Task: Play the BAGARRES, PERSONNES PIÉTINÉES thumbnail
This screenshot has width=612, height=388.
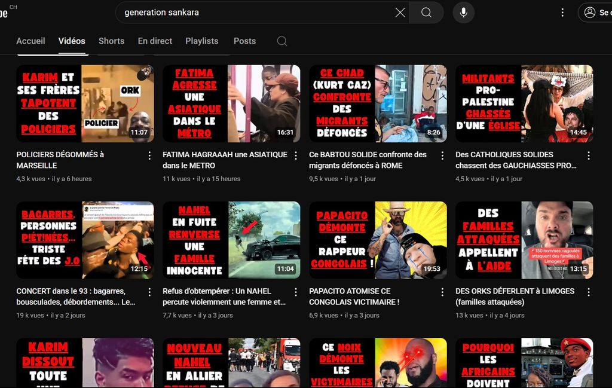Action: [85, 240]
